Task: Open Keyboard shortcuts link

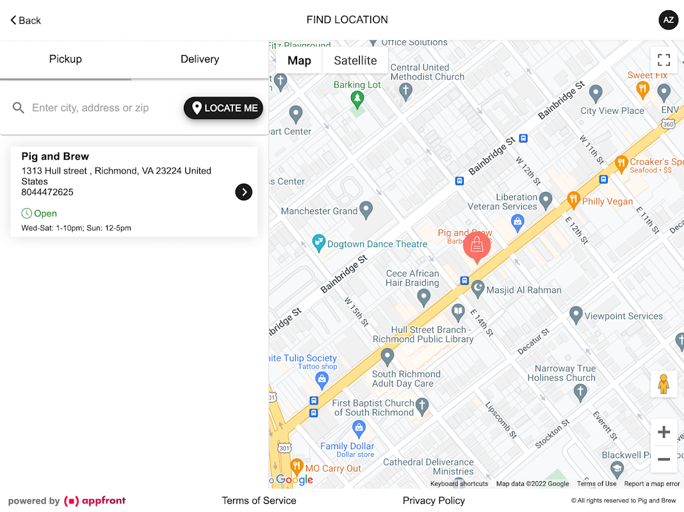Action: pos(459,484)
